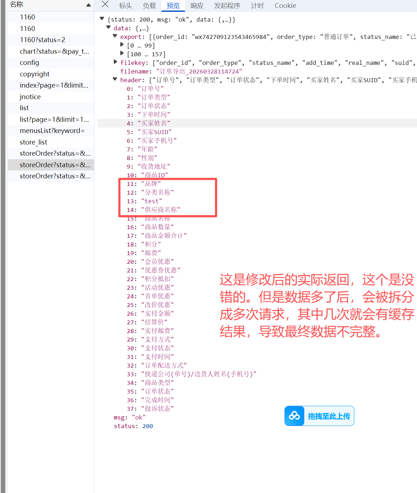
Task: Open the 计时 tab
Action: 257,6
